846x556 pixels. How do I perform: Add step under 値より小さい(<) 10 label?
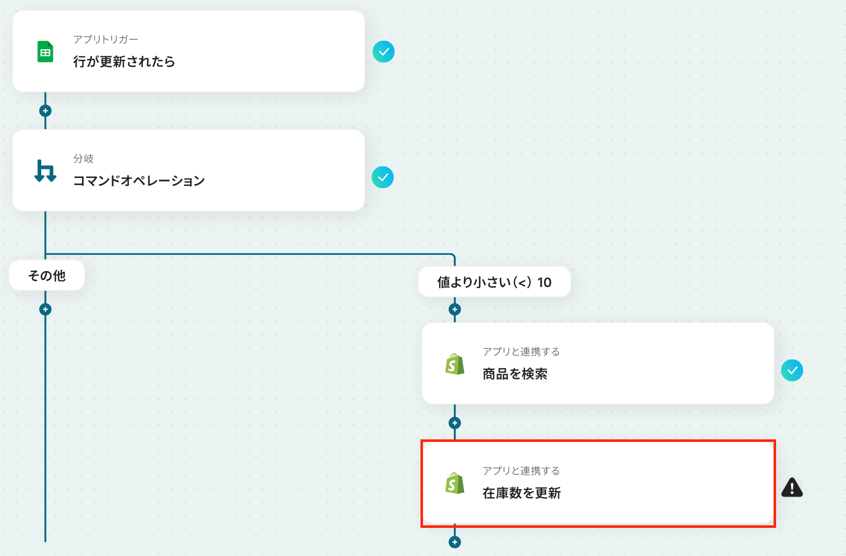click(x=455, y=309)
